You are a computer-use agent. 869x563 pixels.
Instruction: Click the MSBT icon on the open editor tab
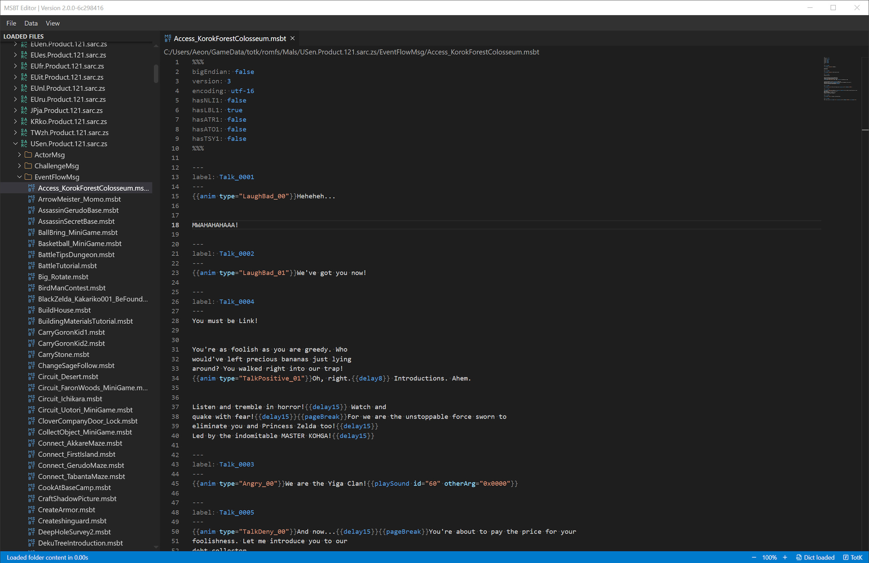[168, 38]
